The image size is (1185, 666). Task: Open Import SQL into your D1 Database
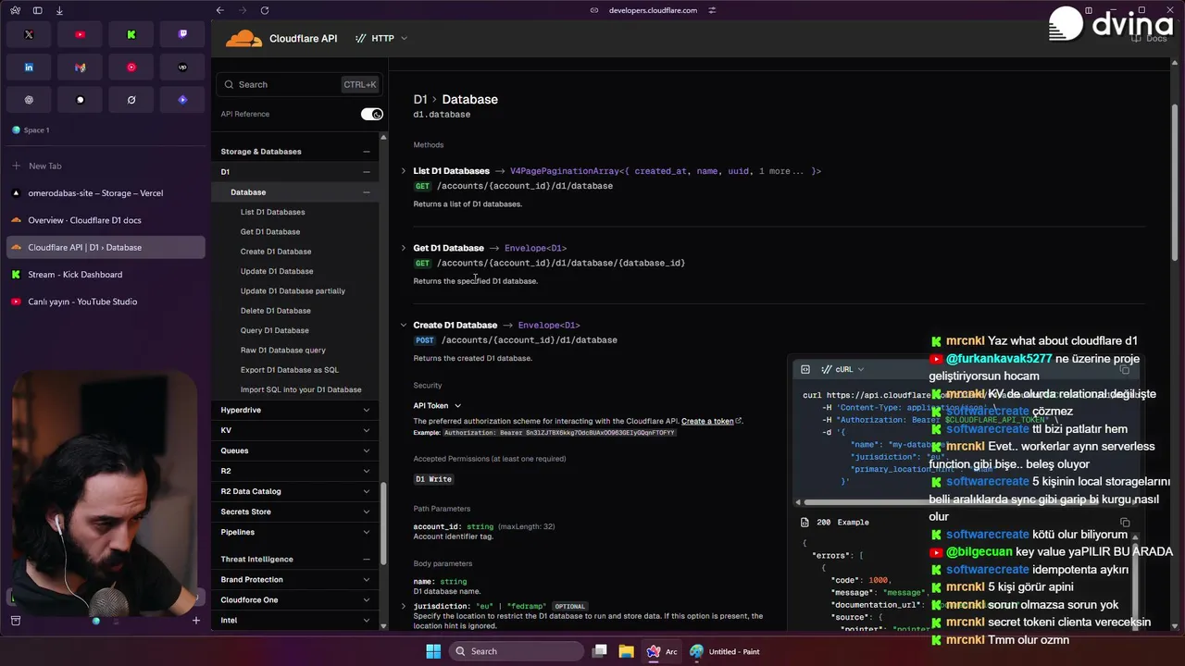(x=301, y=389)
